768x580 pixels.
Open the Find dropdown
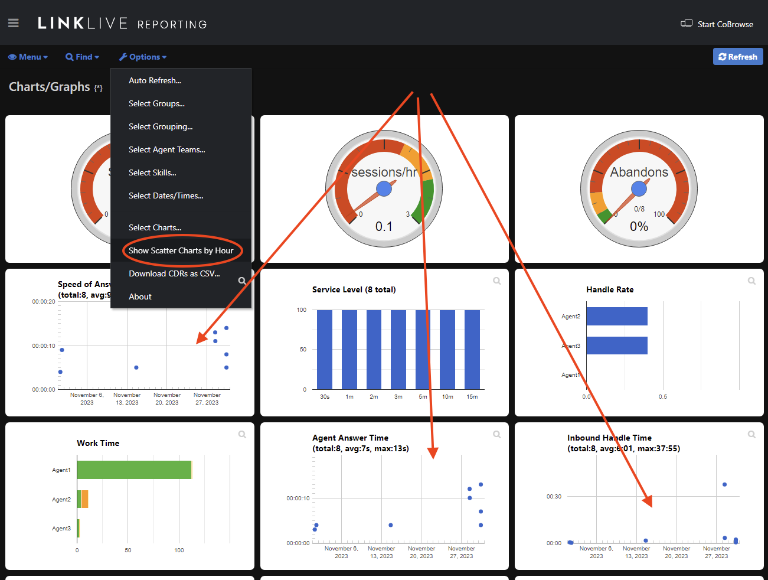click(x=82, y=57)
